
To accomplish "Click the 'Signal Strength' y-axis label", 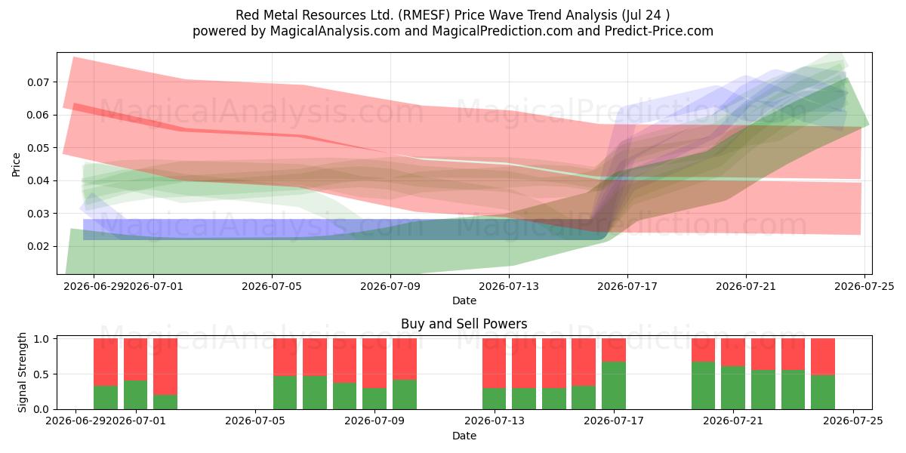I will pos(23,372).
